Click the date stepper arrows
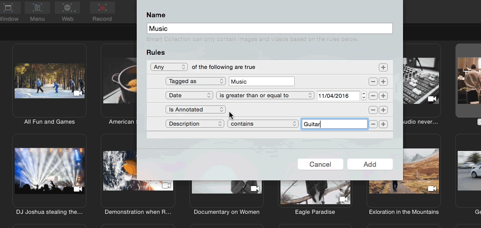481x228 pixels. coord(364,96)
